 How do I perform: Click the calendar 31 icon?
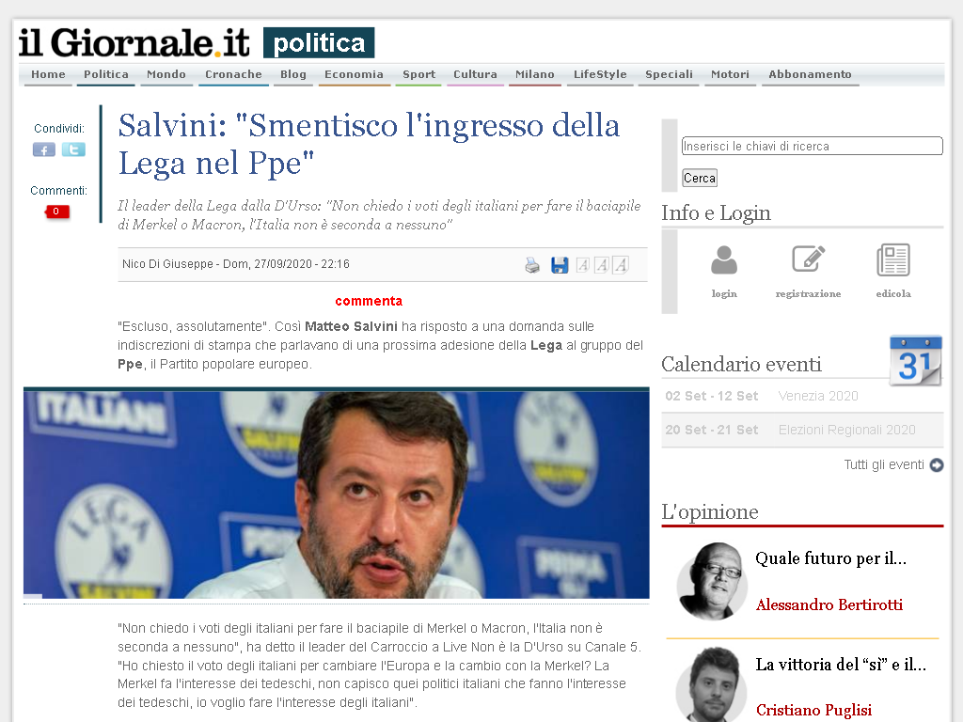point(916,361)
